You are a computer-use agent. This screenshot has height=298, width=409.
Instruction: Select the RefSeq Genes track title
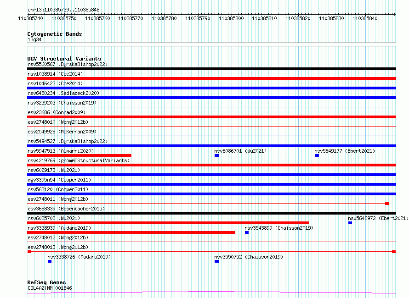(x=46, y=282)
